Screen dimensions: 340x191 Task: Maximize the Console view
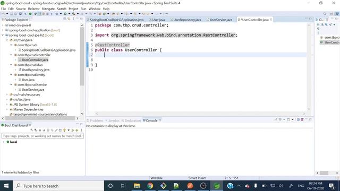point(310,119)
